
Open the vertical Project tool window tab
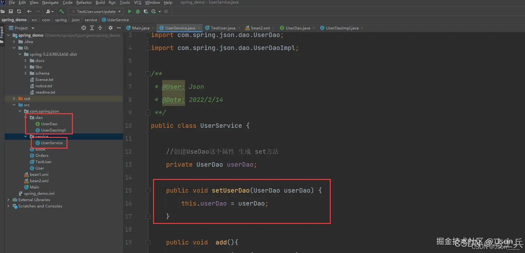click(x=2, y=35)
